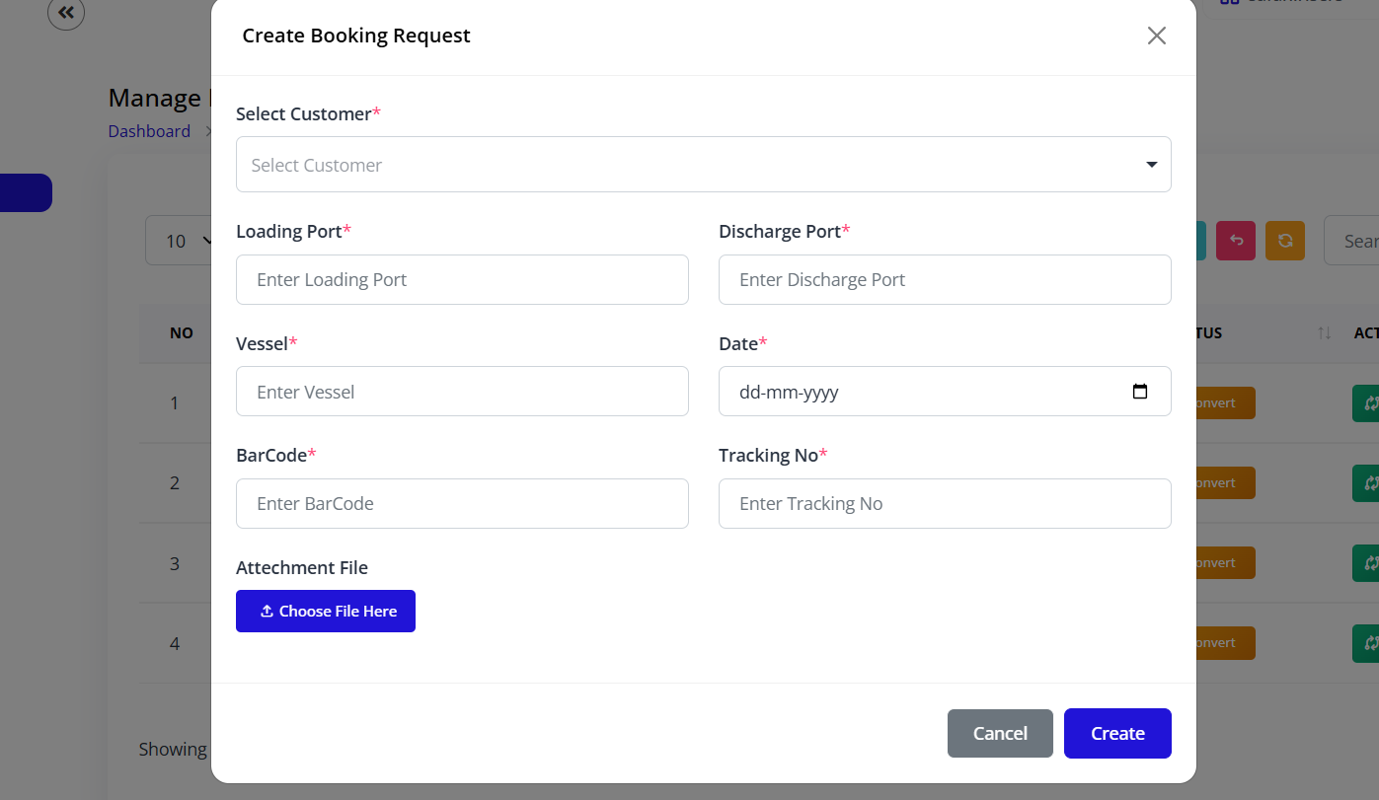Click the calendar icon in the Date field

[x=1140, y=391]
